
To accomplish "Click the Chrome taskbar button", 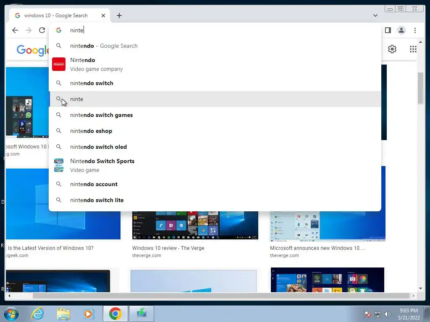I will coord(115,314).
